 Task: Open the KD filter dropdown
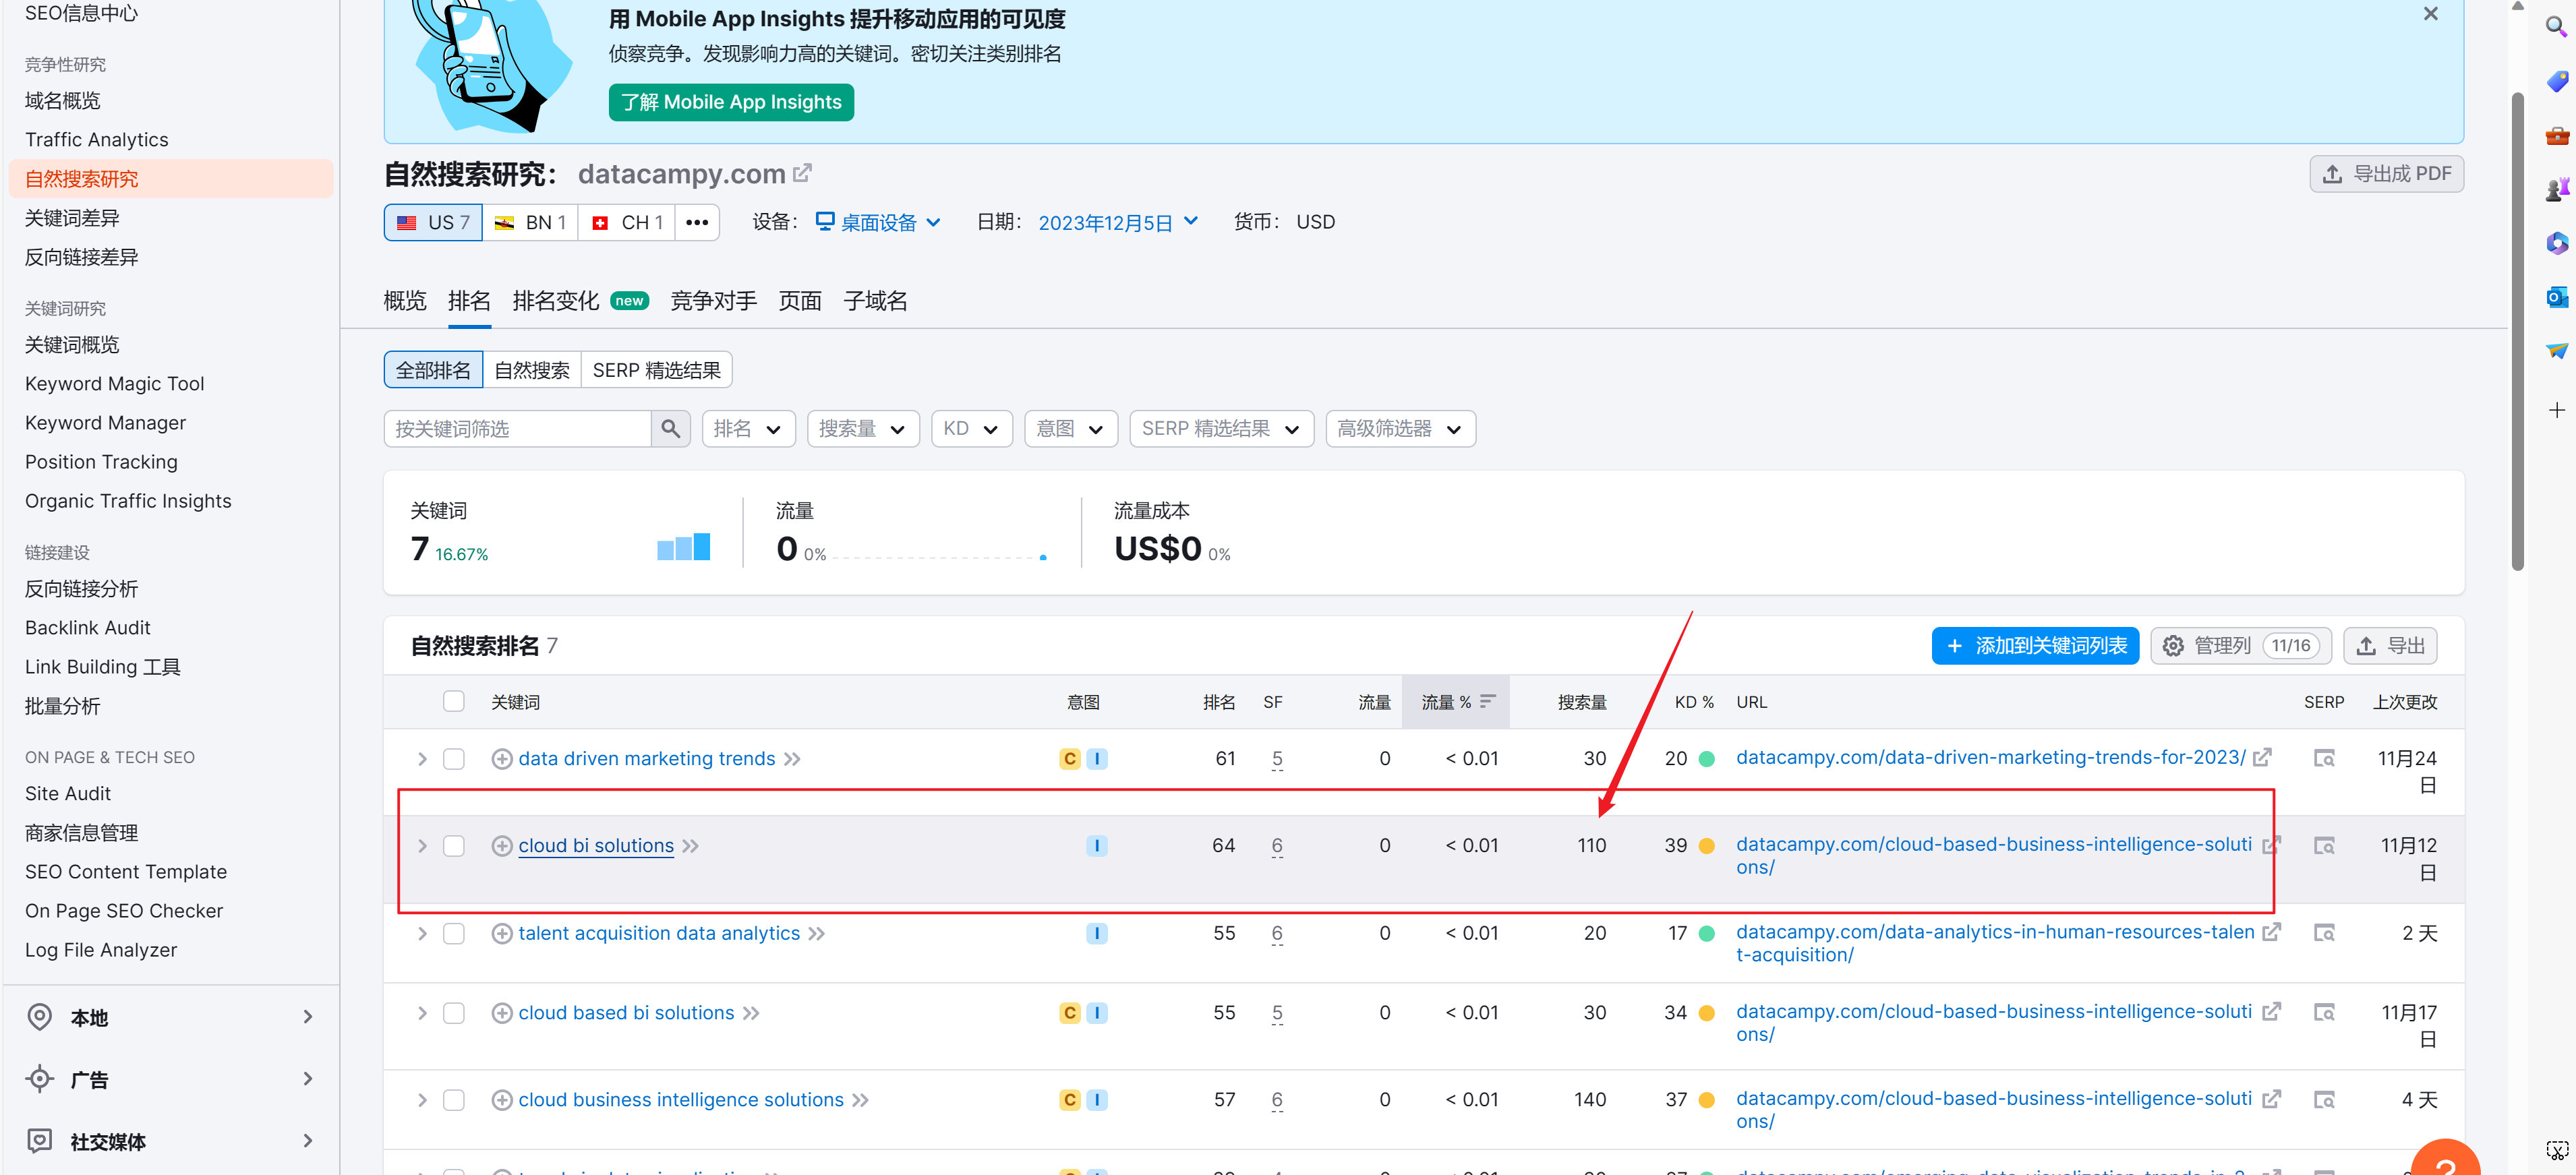coord(970,429)
